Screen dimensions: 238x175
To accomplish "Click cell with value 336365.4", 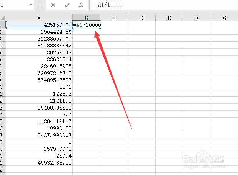I will (39, 59).
